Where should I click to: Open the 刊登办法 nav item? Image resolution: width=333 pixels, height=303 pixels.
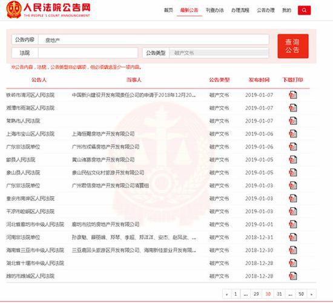pos(214,10)
